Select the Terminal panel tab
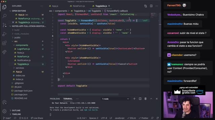 [68, 99]
